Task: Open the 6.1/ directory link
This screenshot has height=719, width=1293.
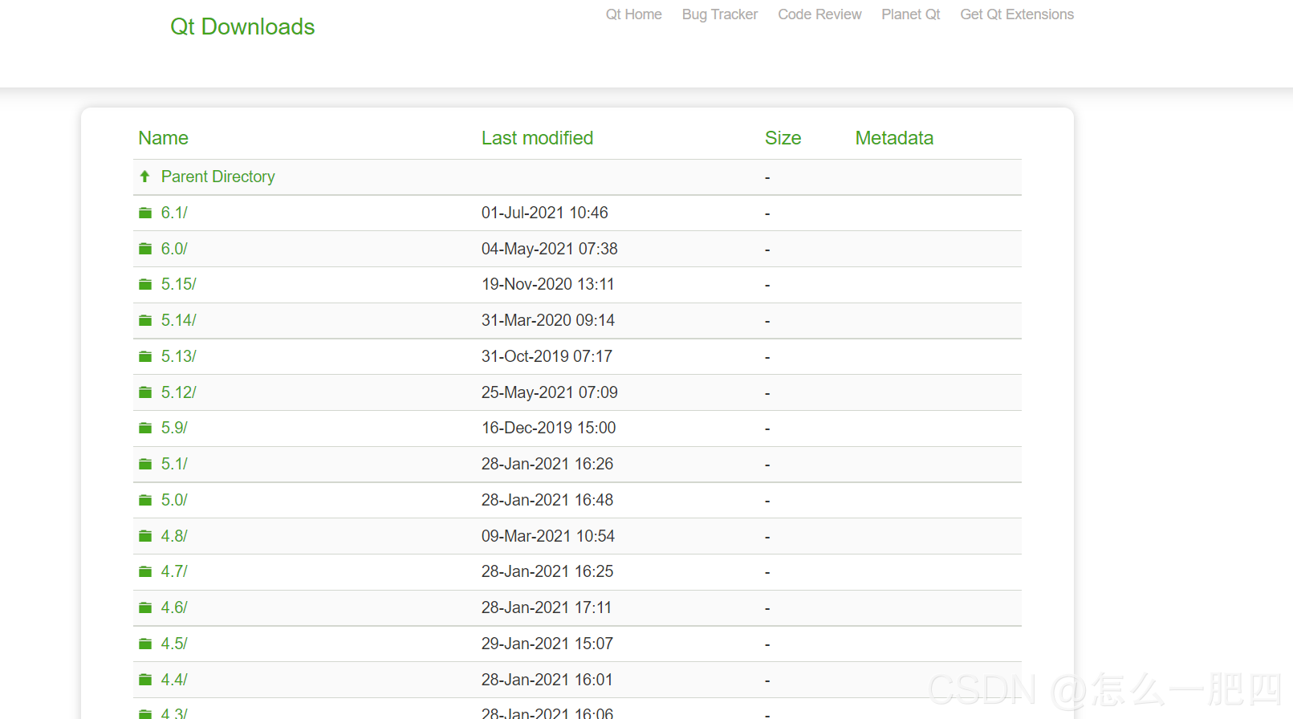Action: [174, 213]
